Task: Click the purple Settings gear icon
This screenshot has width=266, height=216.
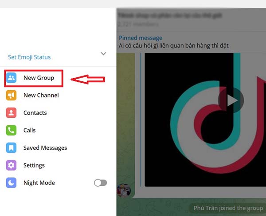Action: [x=11, y=165]
